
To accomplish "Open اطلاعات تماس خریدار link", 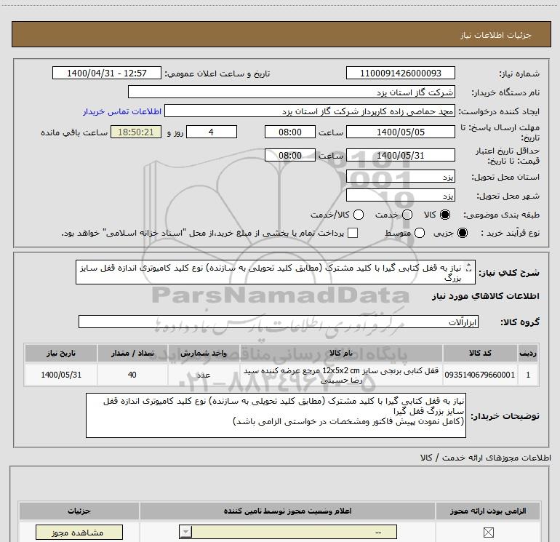I will click(122, 111).
